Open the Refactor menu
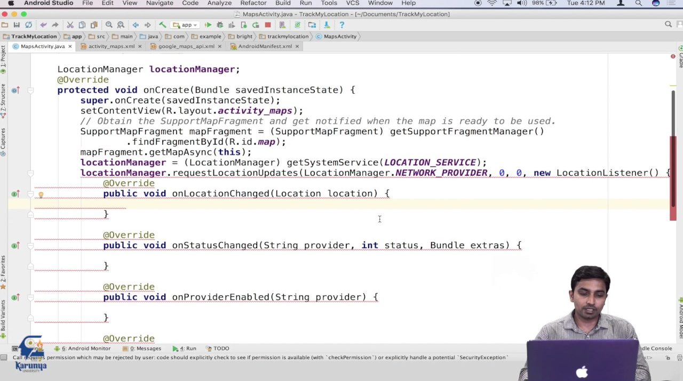Viewport: 683px width, 381px height. [x=253, y=3]
